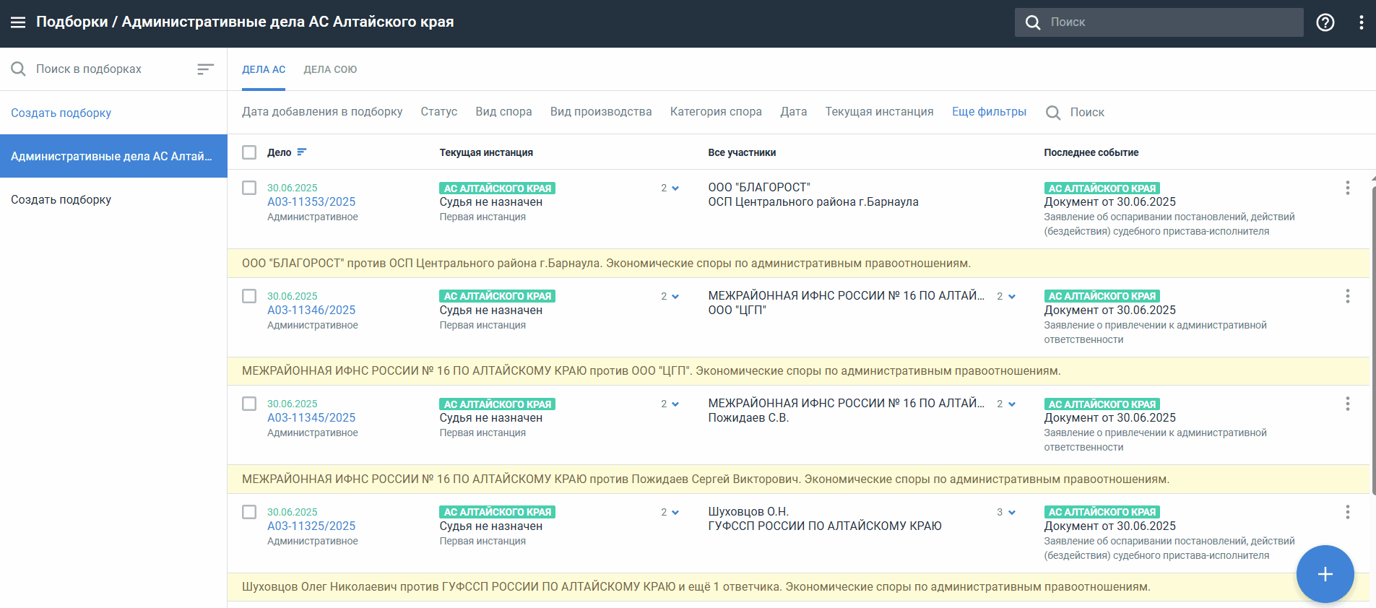Open row actions menu for А03-11346/2025
This screenshot has height=608, width=1376.
pyautogui.click(x=1347, y=296)
